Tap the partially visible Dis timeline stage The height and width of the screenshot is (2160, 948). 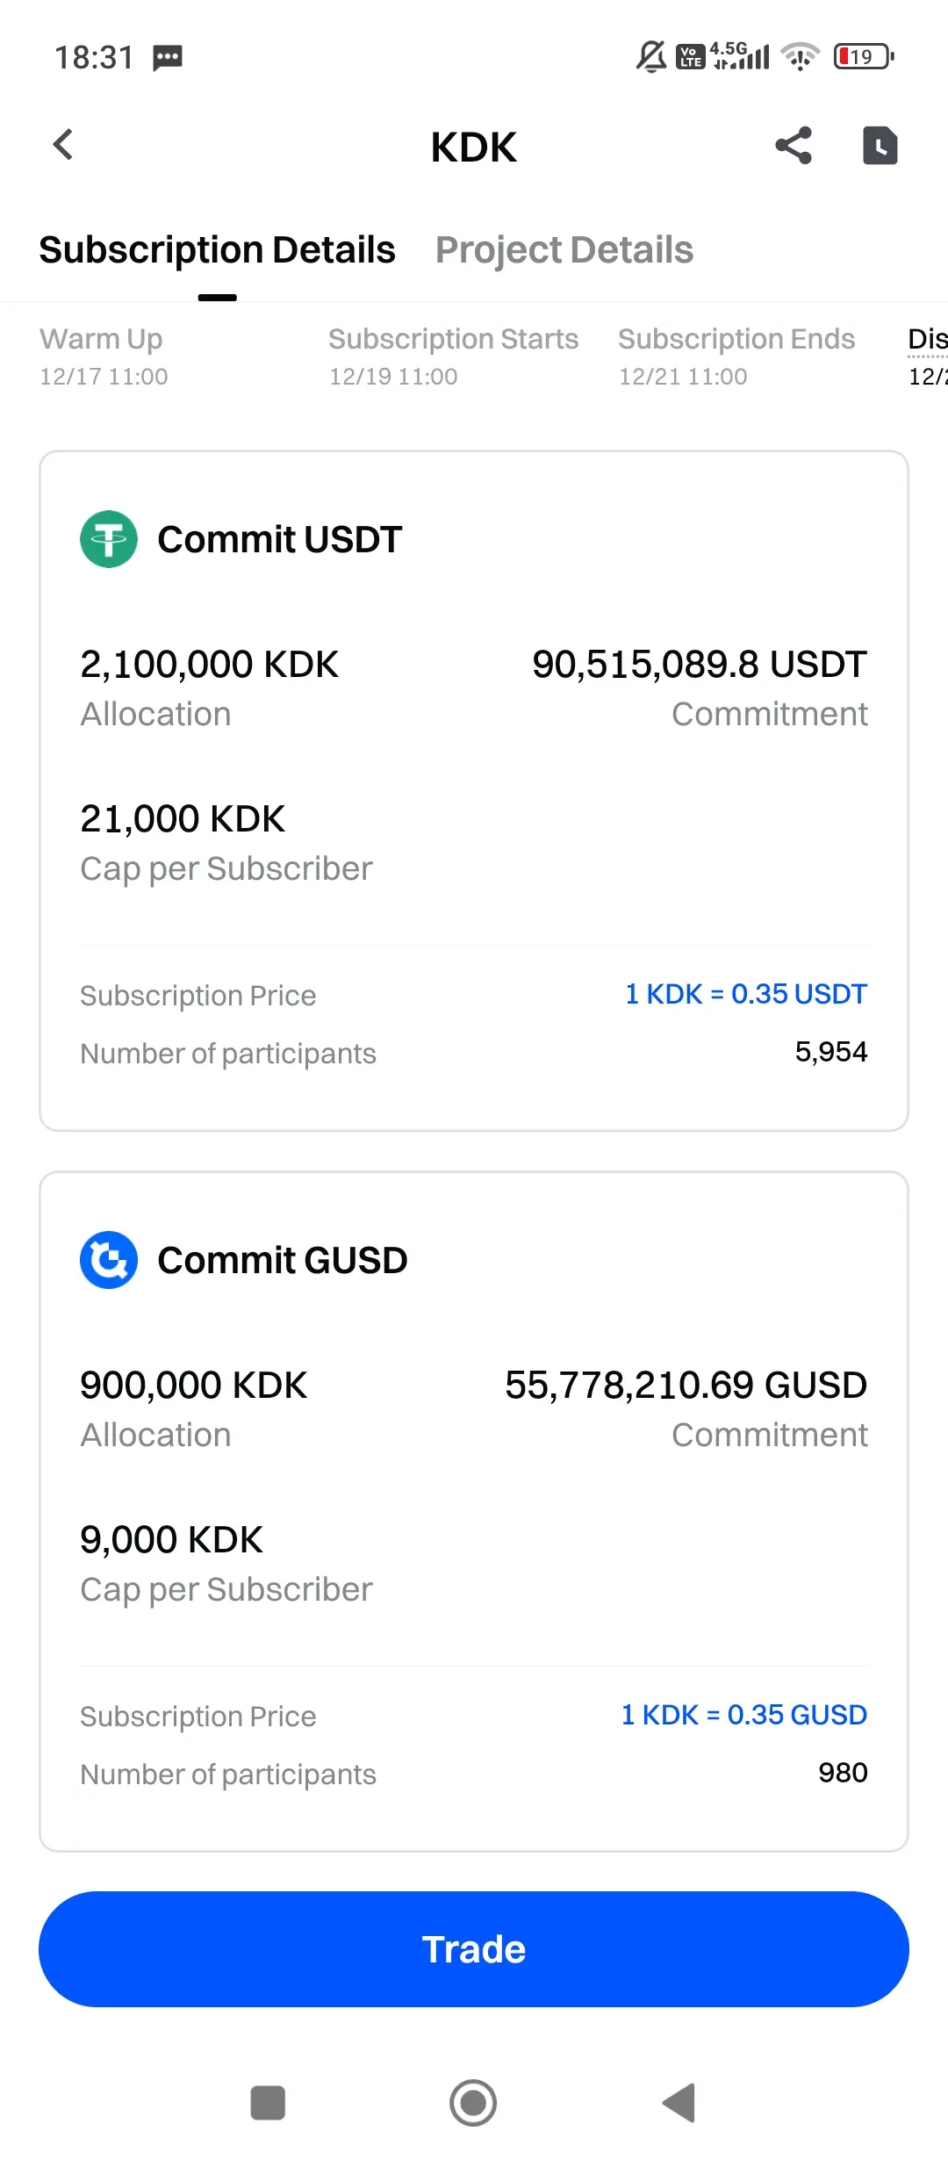(927, 356)
